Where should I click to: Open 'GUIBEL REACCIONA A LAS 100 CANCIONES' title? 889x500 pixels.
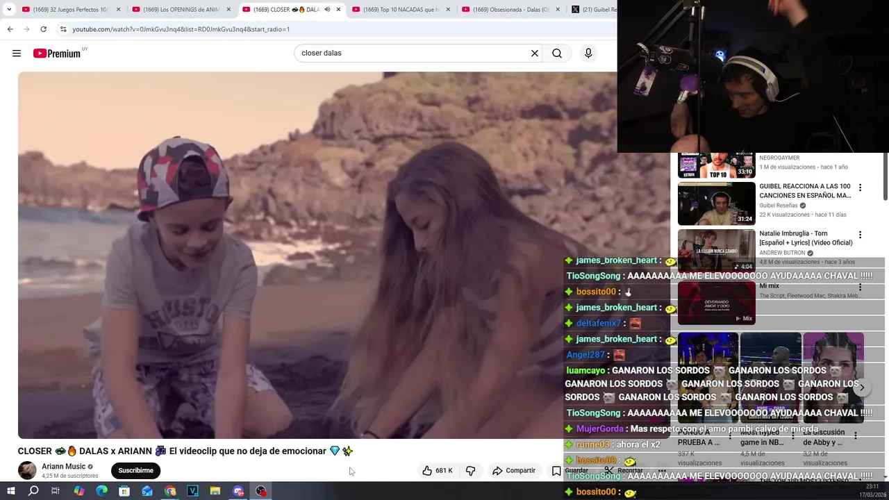804,191
